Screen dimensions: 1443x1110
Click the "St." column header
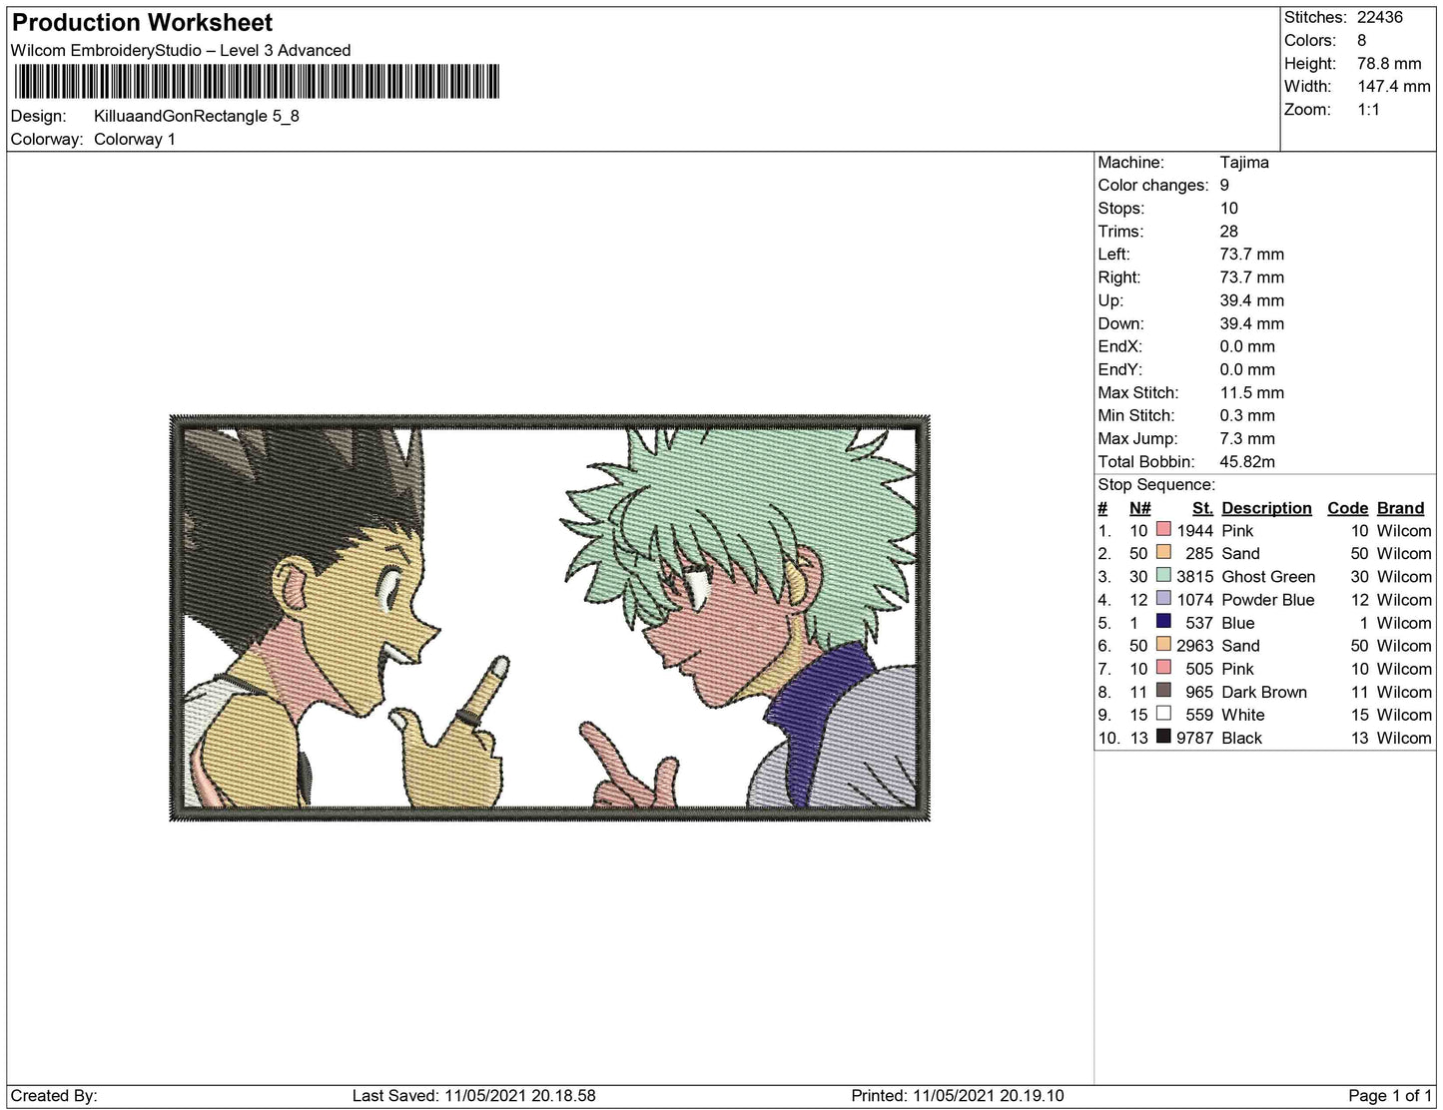[1202, 508]
